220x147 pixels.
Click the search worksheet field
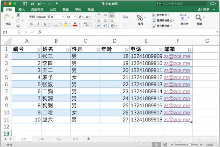(181, 4)
